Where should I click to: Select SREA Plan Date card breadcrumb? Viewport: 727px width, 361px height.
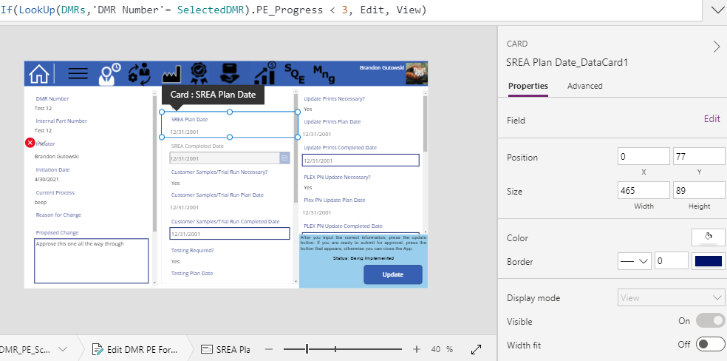(x=226, y=349)
